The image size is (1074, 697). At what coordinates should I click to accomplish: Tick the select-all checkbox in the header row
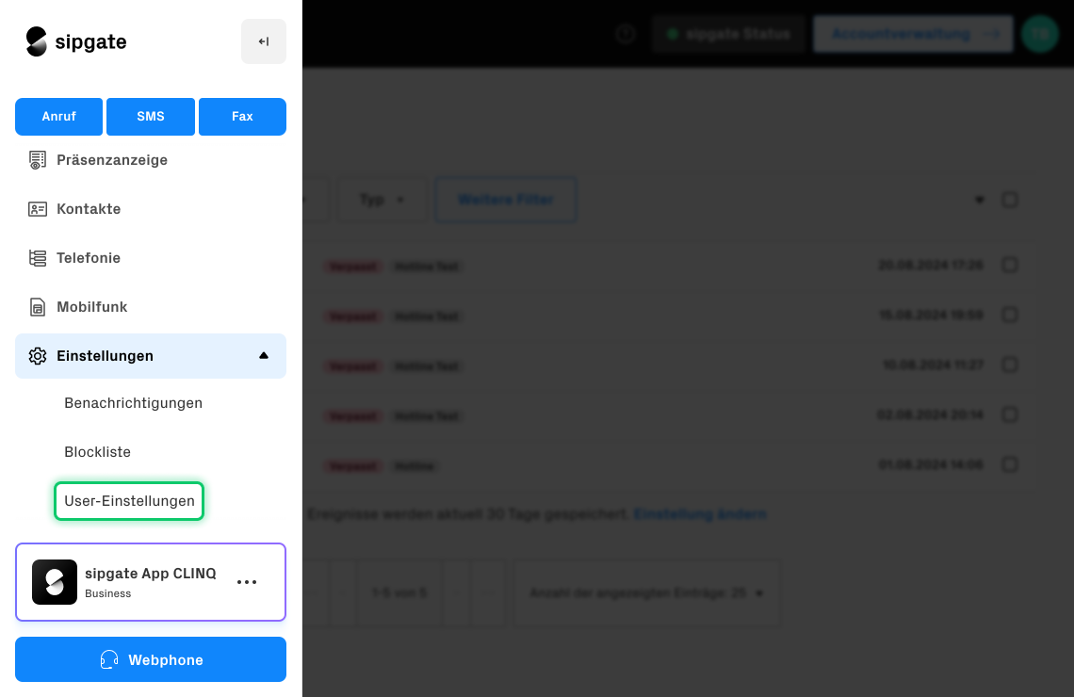pyautogui.click(x=1010, y=200)
